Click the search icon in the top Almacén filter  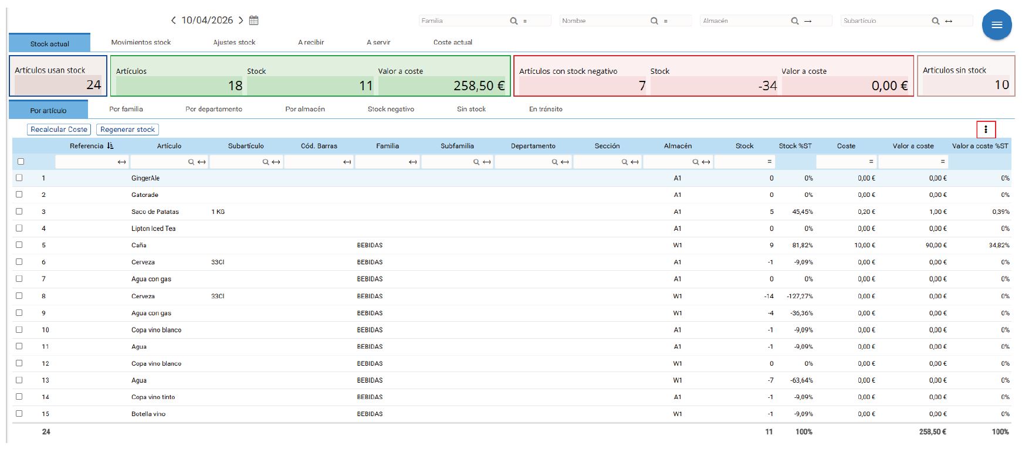(x=795, y=21)
